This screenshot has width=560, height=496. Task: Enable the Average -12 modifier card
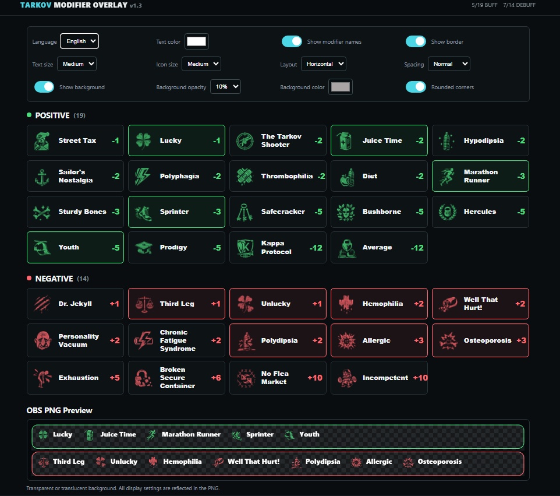tap(379, 248)
